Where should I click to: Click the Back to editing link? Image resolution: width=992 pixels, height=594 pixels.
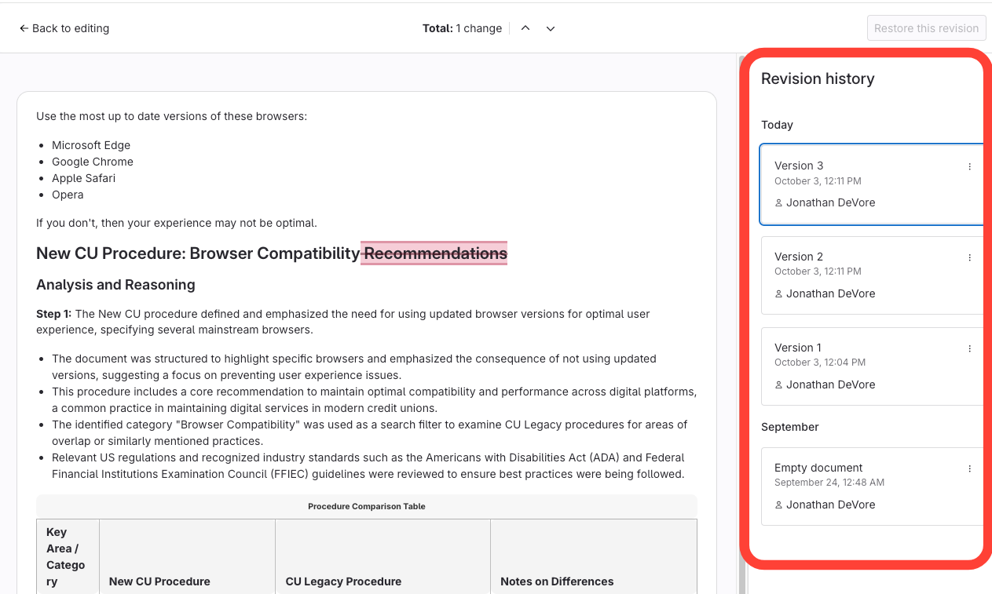[71, 28]
